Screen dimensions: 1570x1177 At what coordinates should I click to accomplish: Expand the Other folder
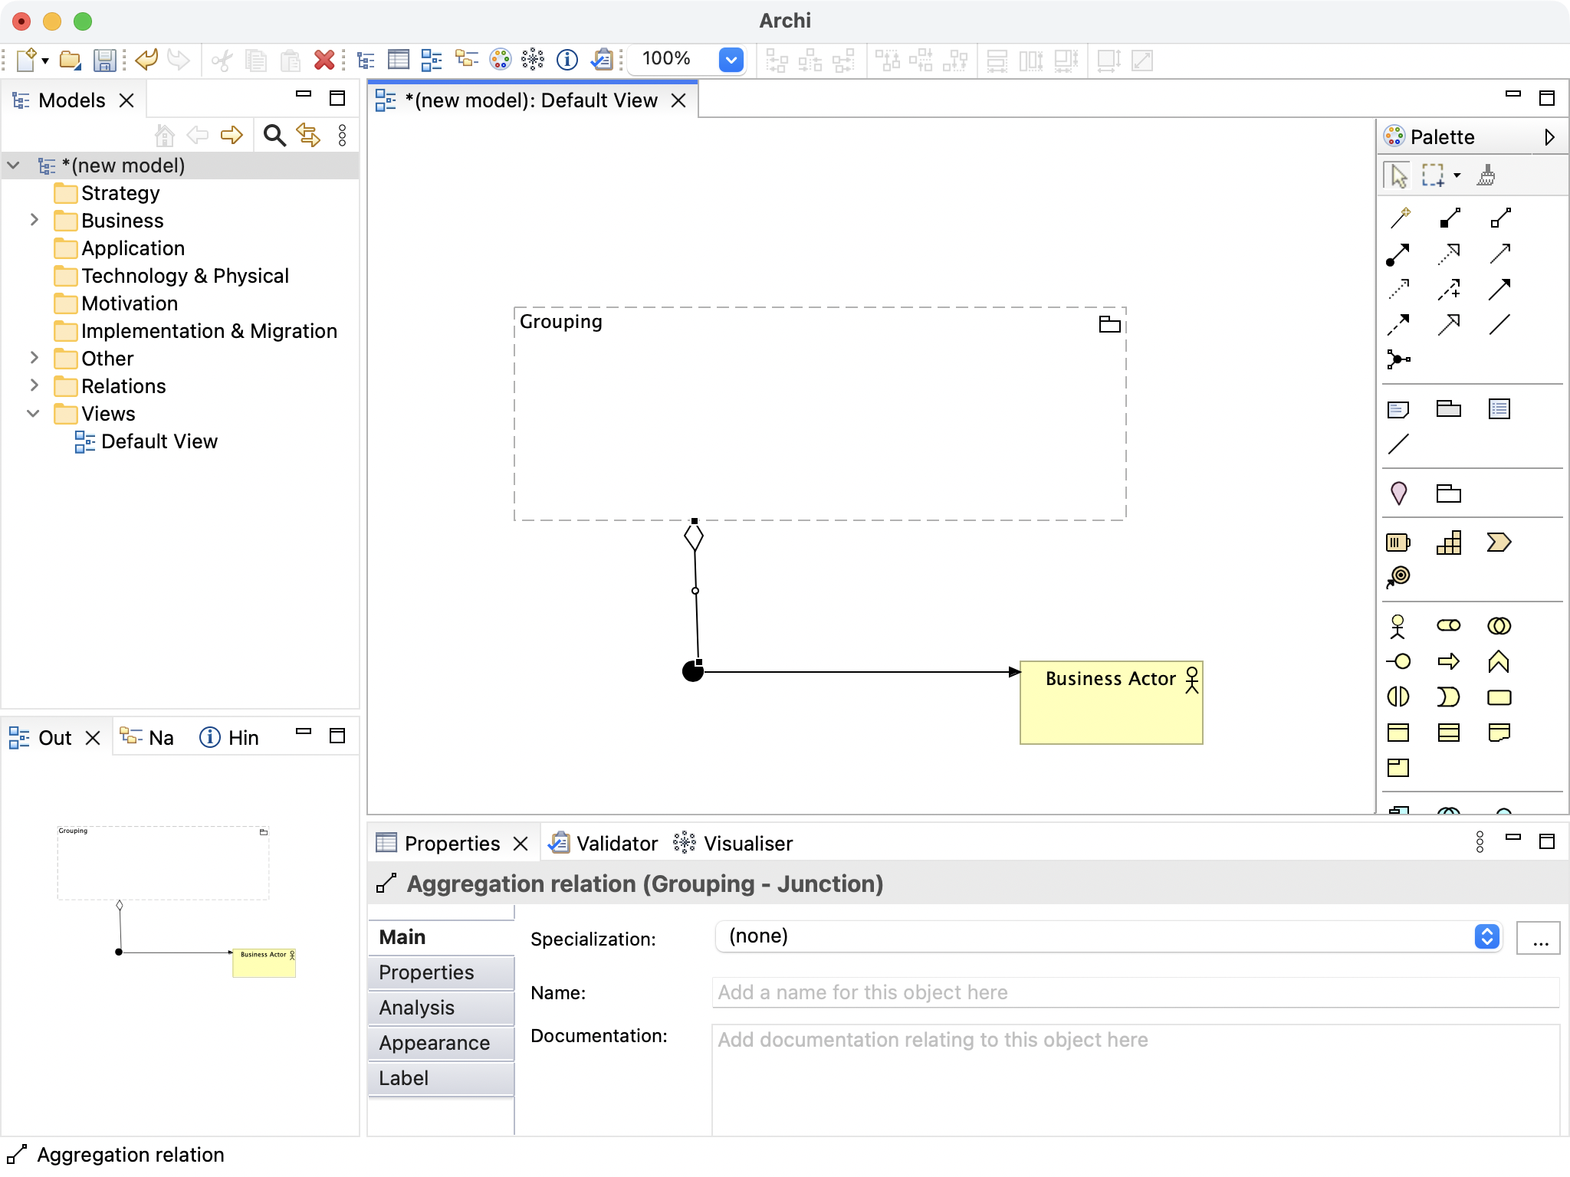pos(34,358)
